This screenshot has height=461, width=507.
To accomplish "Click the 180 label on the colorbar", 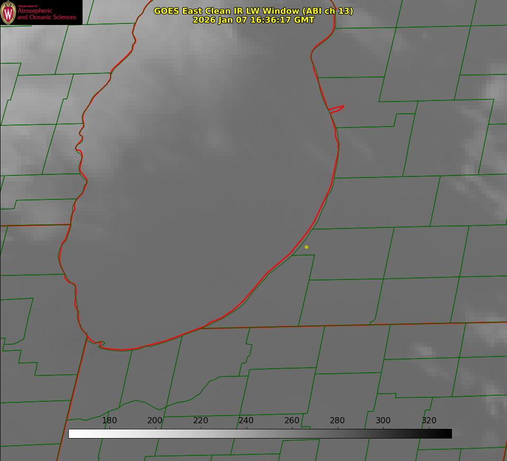I will pyautogui.click(x=109, y=420).
